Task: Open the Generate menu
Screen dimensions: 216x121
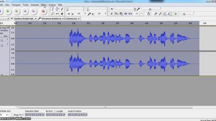Action: 35,5
